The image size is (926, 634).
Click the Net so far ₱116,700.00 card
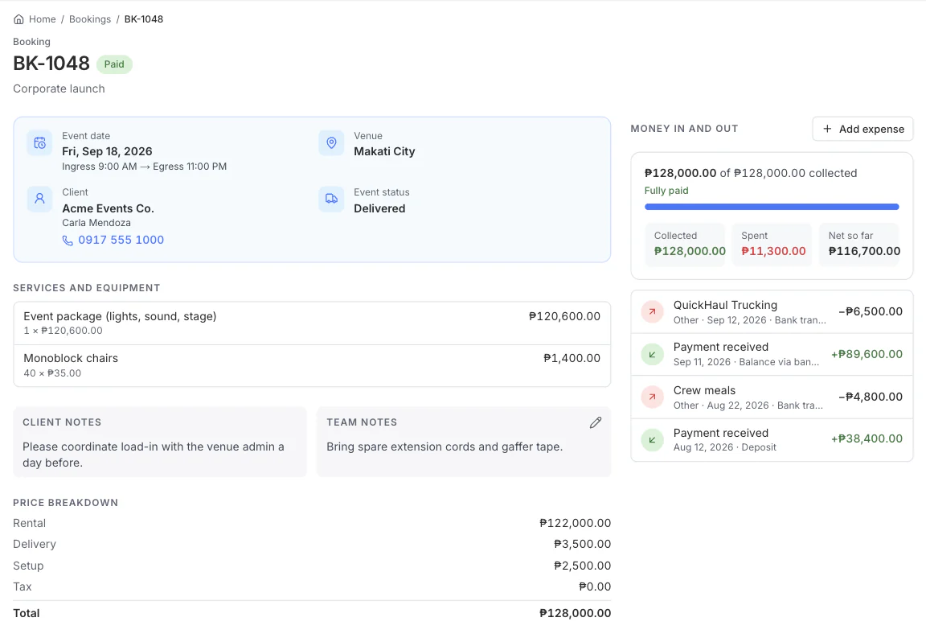tap(859, 244)
